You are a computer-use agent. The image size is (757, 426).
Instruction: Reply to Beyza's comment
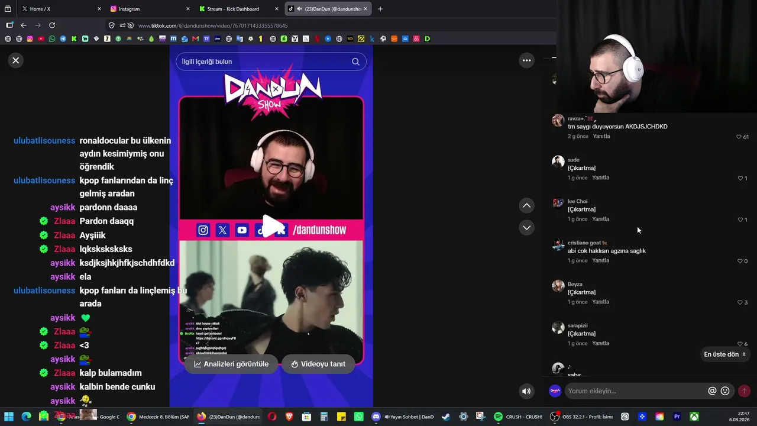[601, 302]
